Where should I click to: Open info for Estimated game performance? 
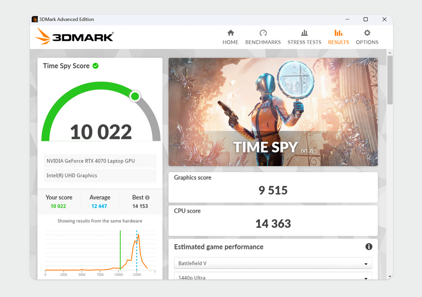coord(369,247)
